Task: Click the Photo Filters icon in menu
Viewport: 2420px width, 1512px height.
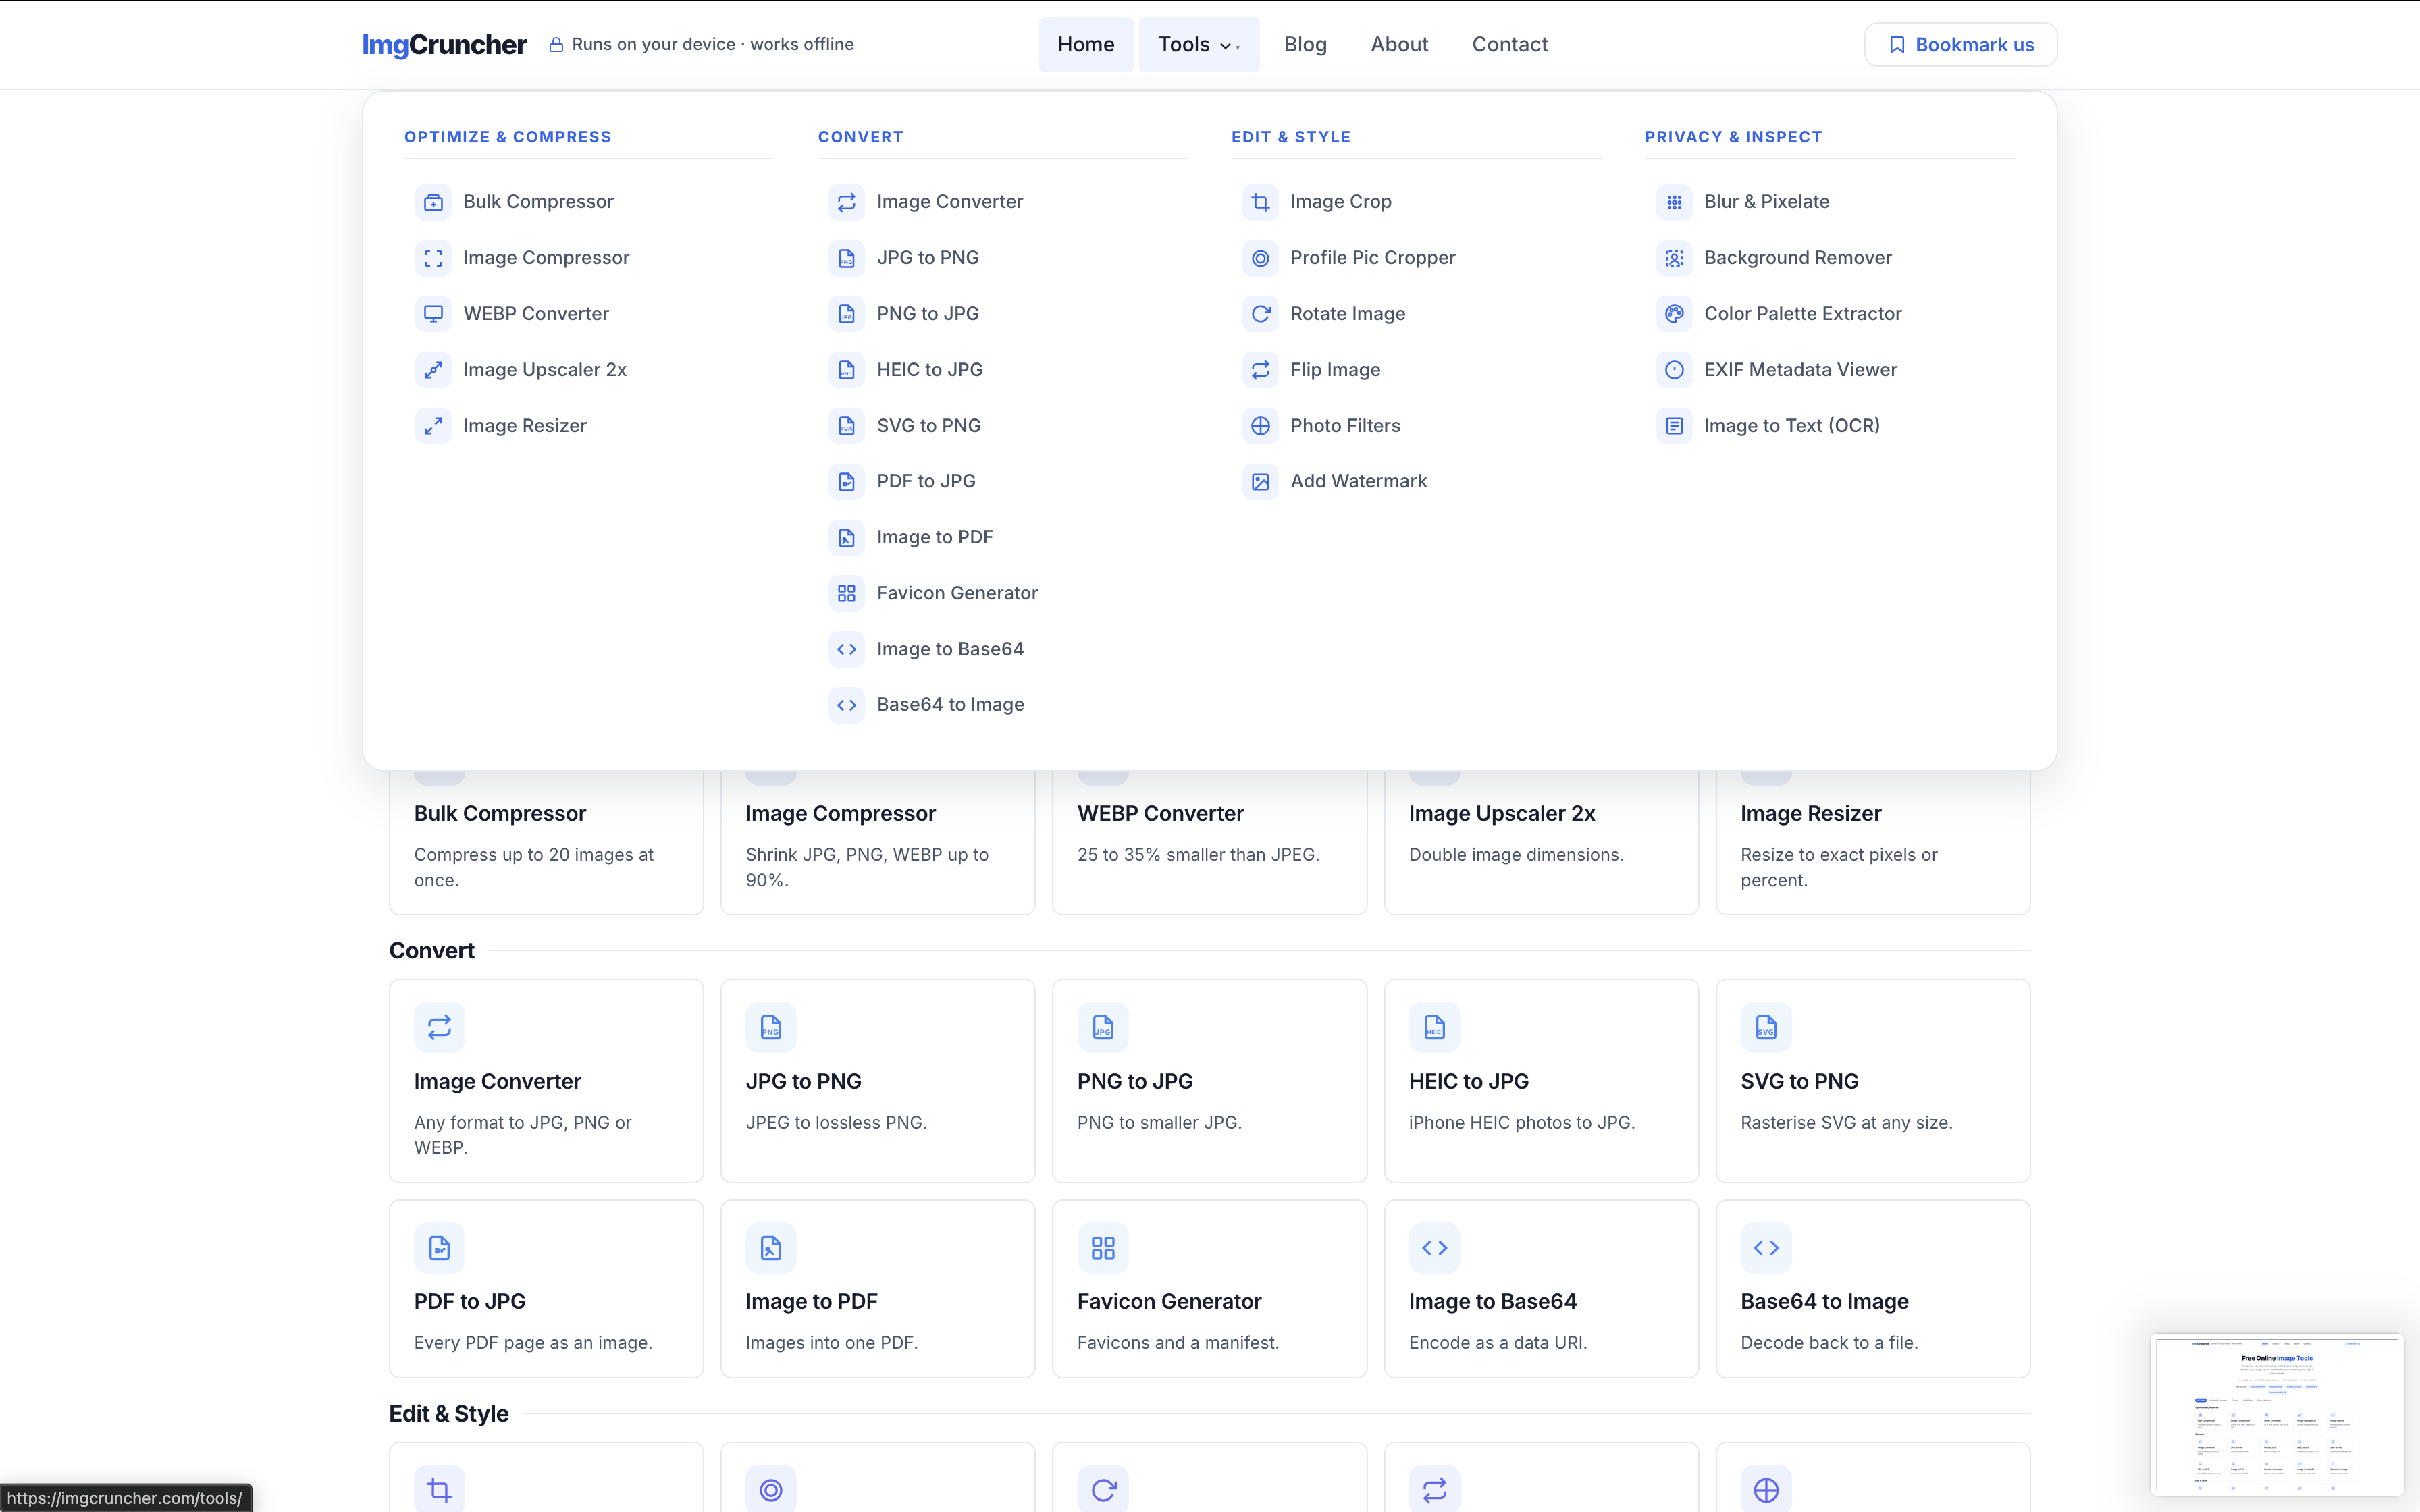Action: [x=1260, y=426]
